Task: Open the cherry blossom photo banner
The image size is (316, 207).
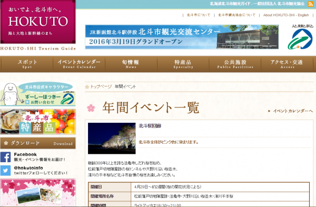Action: 38,192
